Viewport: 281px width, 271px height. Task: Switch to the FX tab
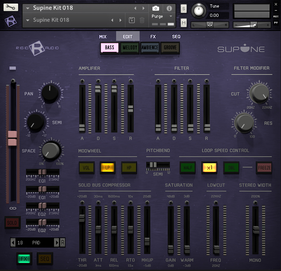pyautogui.click(x=153, y=37)
